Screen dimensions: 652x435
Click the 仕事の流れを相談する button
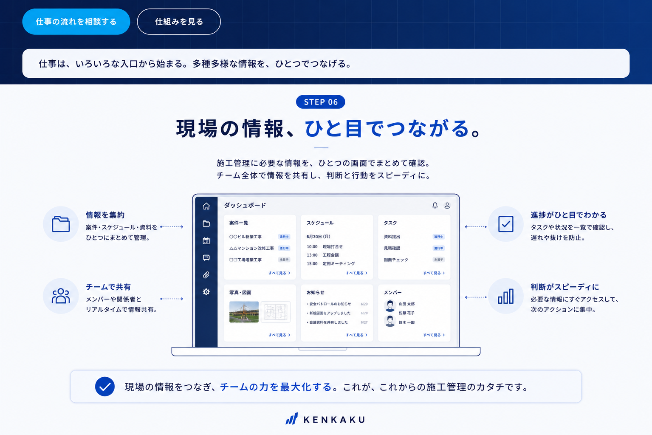[x=76, y=22]
